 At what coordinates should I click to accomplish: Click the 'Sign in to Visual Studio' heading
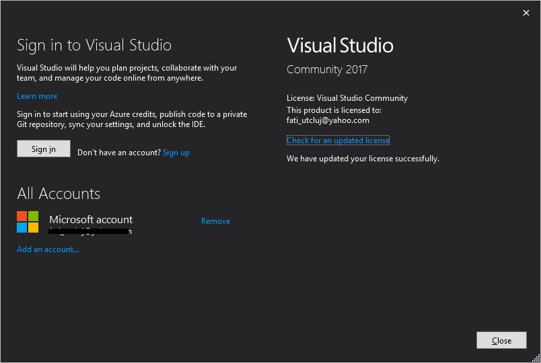pyautogui.click(x=94, y=45)
